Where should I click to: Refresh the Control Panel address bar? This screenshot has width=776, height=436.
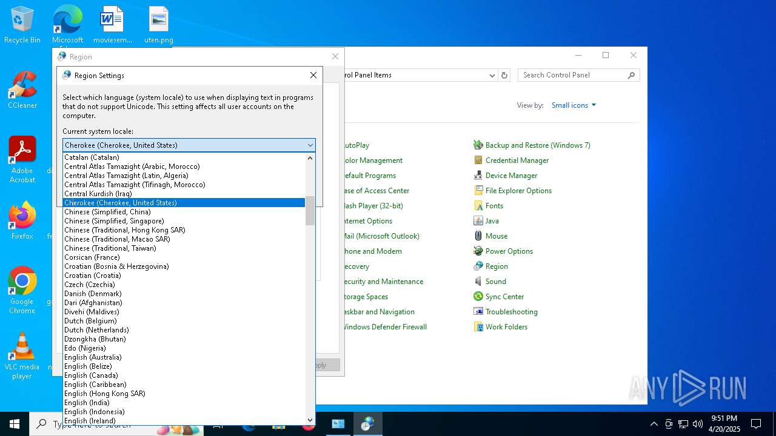[x=504, y=75]
